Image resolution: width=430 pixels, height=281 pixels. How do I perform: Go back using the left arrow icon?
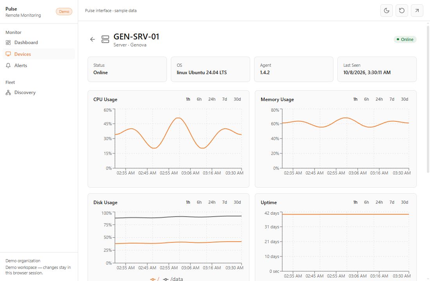click(92, 39)
